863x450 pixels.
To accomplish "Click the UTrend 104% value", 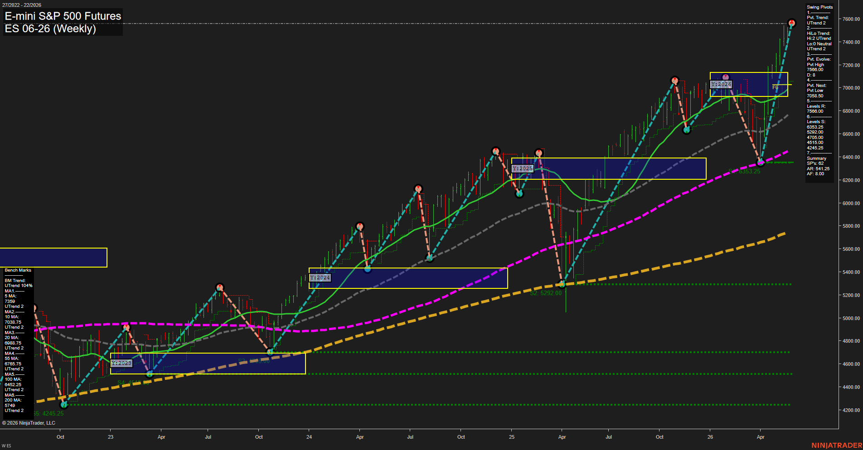I will [x=19, y=286].
